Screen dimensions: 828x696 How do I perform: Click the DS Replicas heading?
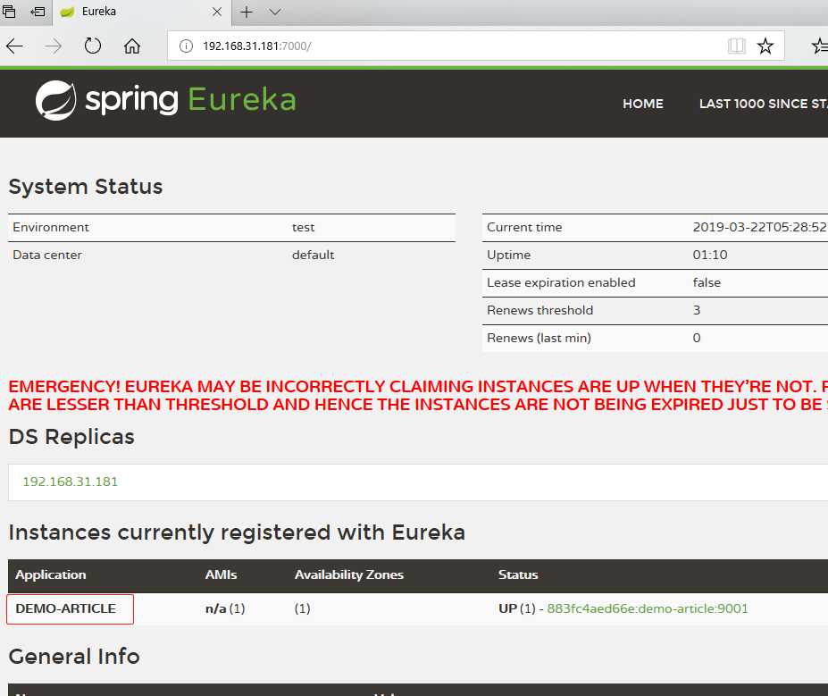tap(71, 437)
